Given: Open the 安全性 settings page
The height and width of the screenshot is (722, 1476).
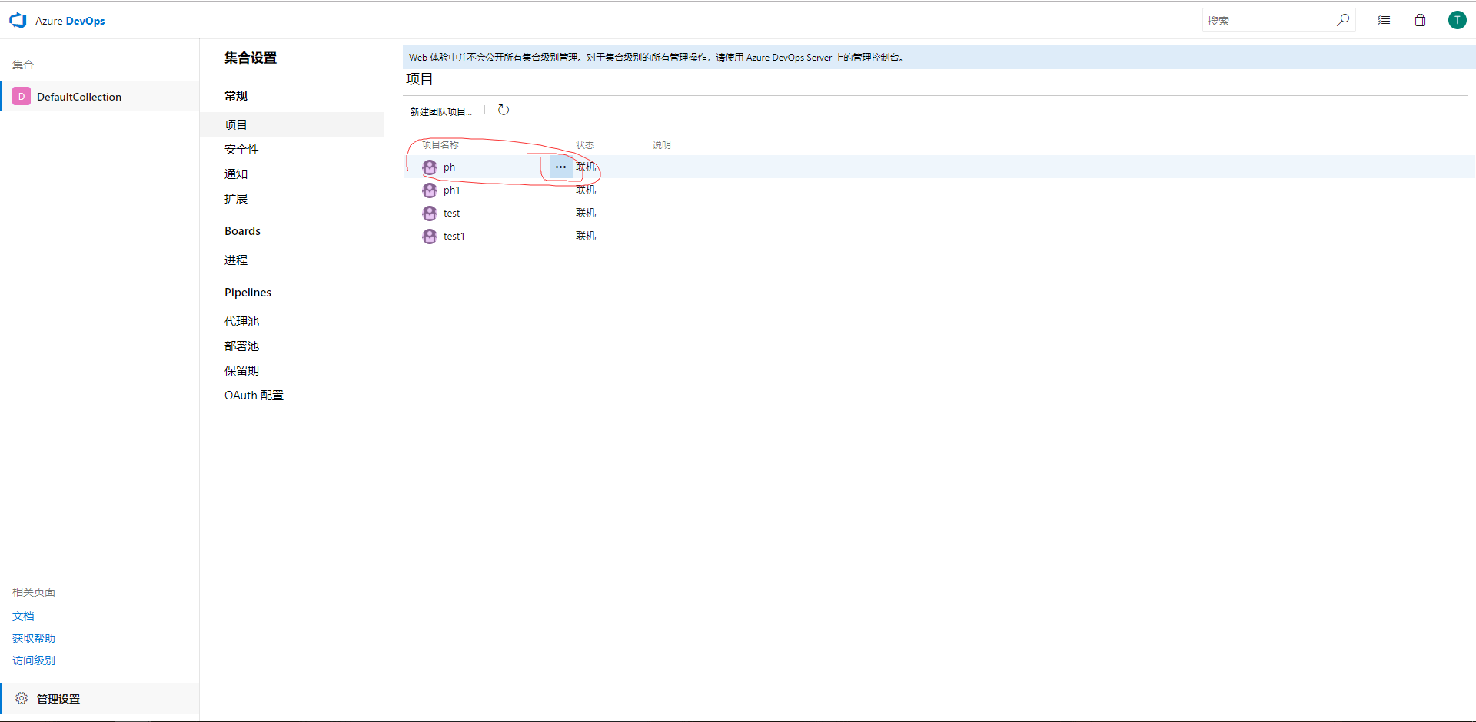Looking at the screenshot, I should 241,150.
